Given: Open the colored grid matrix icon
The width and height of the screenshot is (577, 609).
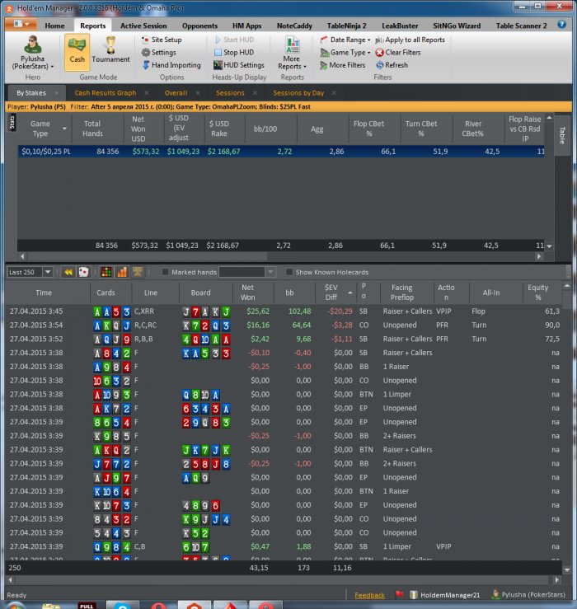Looking at the screenshot, I should pyautogui.click(x=106, y=272).
